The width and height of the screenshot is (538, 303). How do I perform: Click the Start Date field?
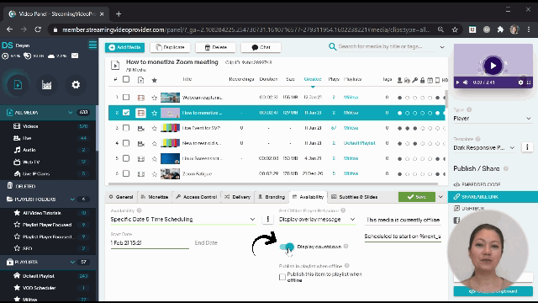click(150, 243)
